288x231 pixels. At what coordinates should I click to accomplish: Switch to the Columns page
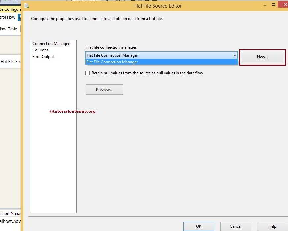point(40,50)
